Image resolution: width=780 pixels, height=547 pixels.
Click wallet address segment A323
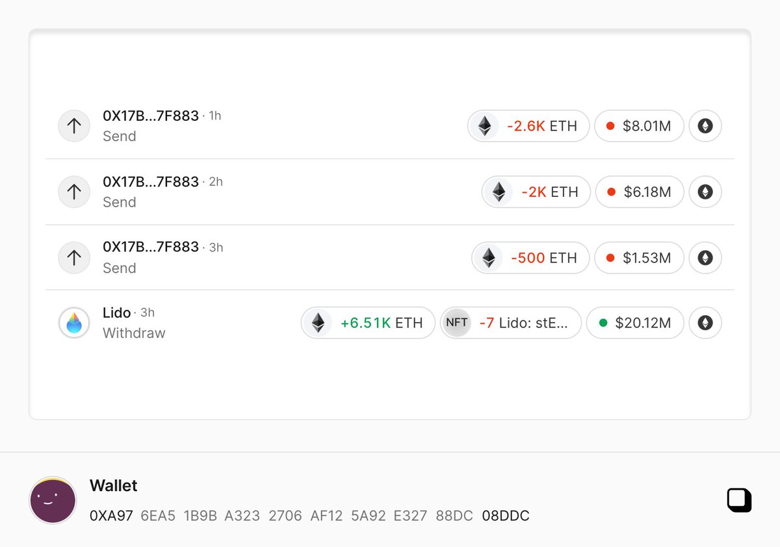click(242, 516)
